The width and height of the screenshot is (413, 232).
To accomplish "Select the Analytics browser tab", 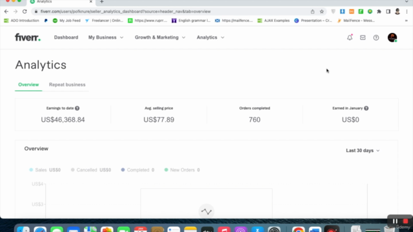I will tap(61, 2).
